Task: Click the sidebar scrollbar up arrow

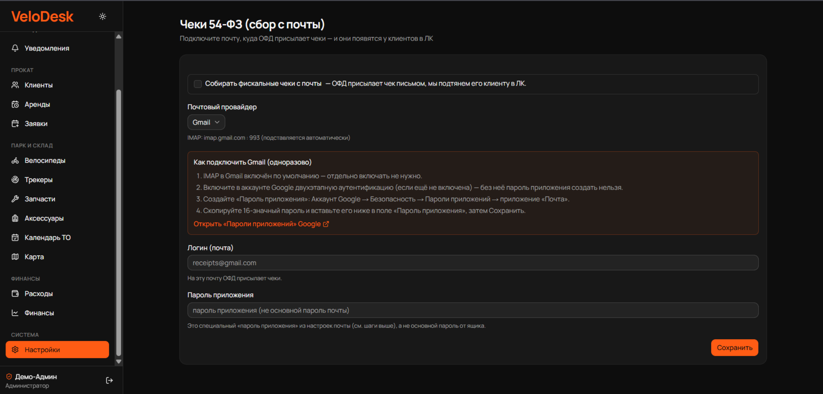Action: 119,36
